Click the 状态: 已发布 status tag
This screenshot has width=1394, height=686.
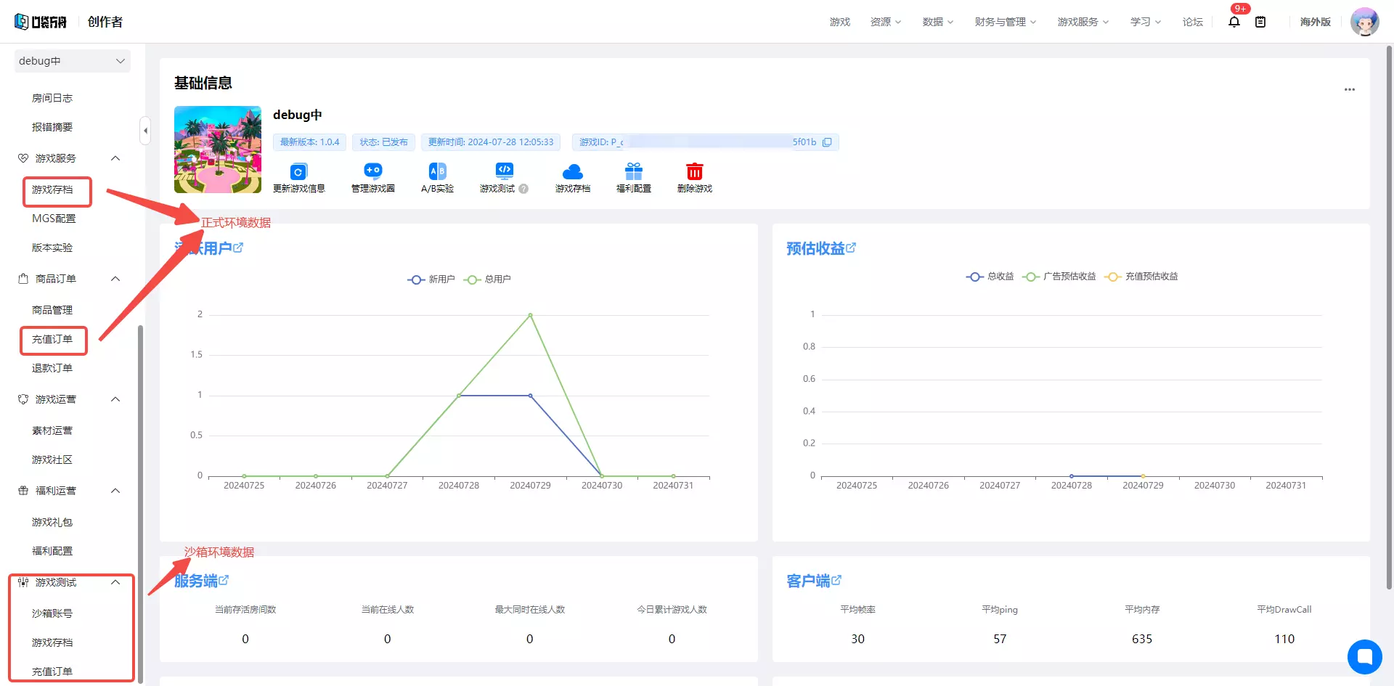(x=384, y=142)
